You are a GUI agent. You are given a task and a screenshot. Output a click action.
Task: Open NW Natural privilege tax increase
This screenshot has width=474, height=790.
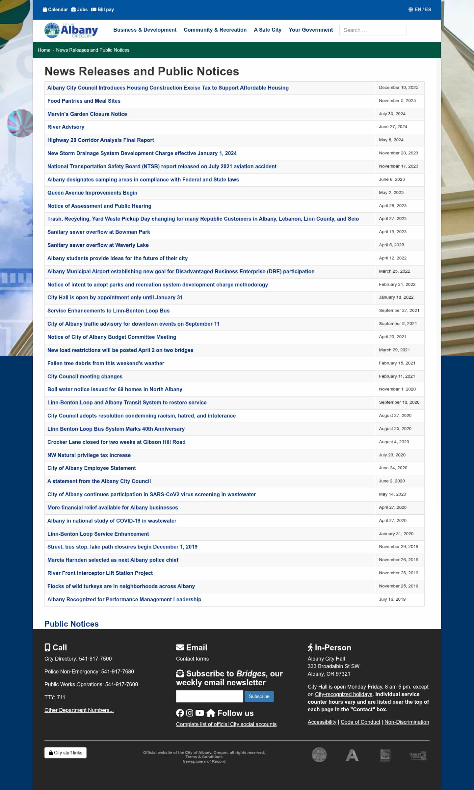pyautogui.click(x=89, y=455)
